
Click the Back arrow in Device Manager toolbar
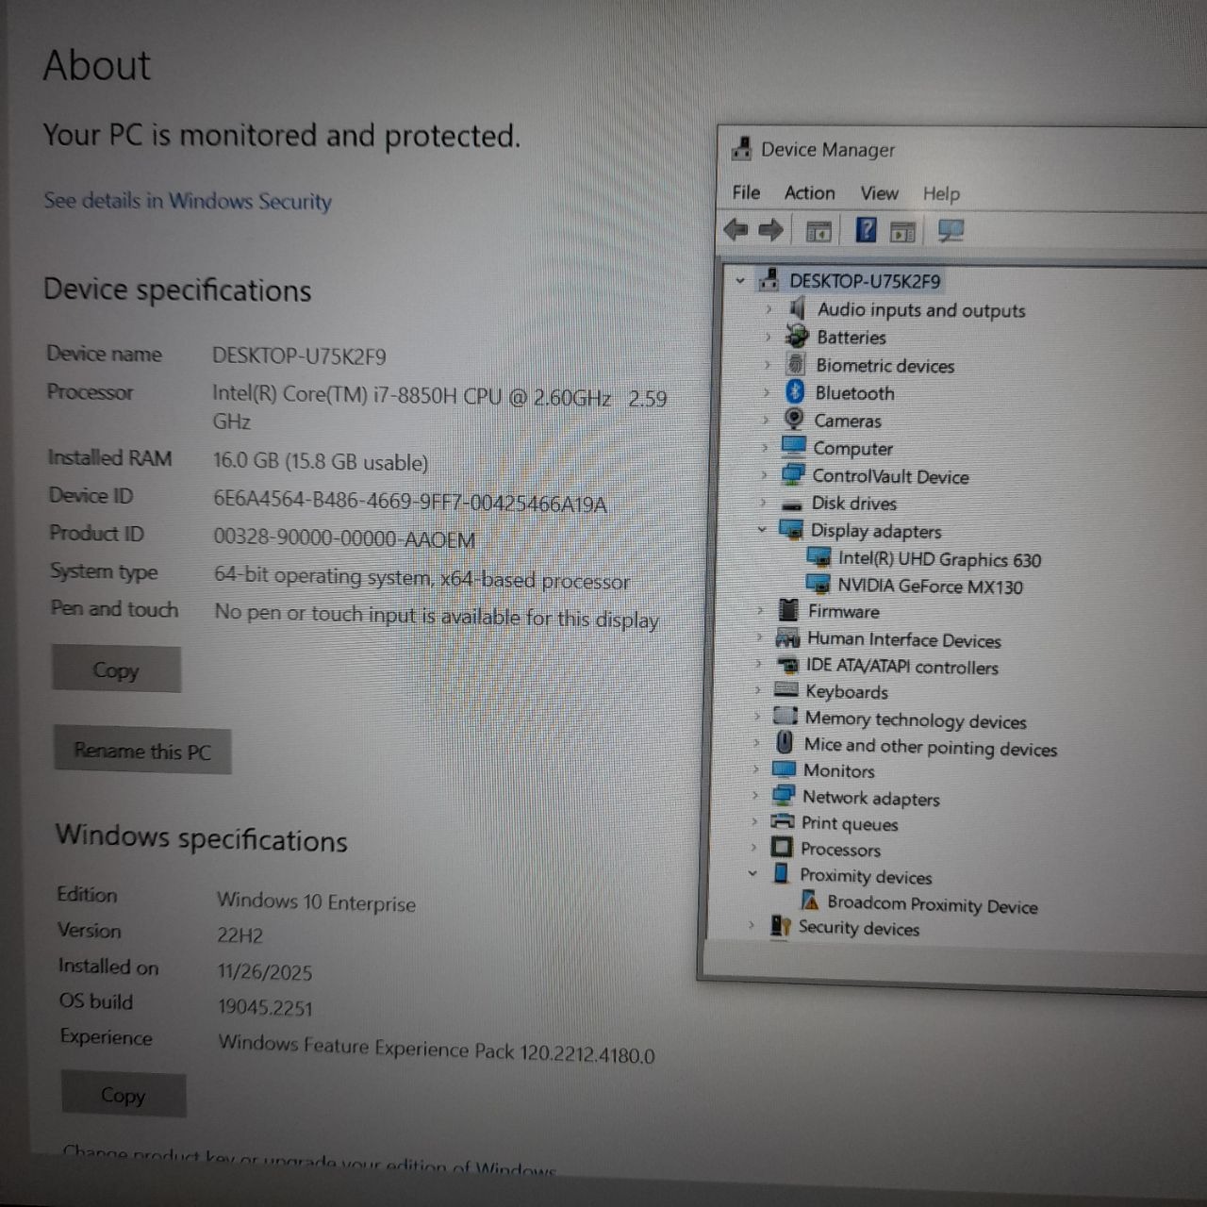click(736, 229)
